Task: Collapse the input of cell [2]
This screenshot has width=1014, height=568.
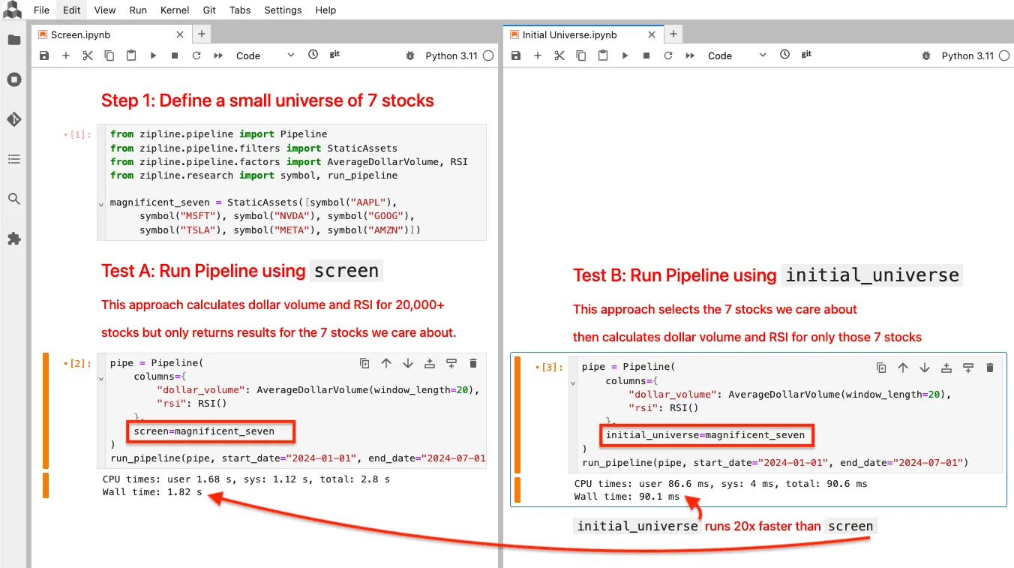Action: coord(101,379)
